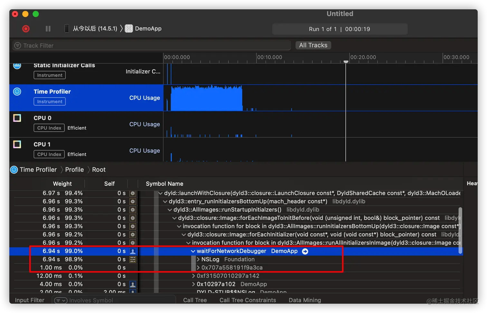Open Time Profiler breadcrumb in detail bar
The height and width of the screenshot is (313, 487).
coord(38,170)
